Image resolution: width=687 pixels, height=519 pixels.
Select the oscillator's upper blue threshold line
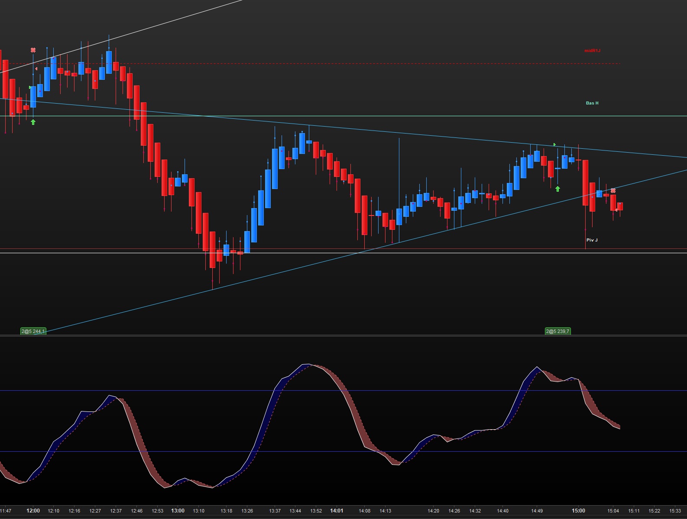(343, 391)
